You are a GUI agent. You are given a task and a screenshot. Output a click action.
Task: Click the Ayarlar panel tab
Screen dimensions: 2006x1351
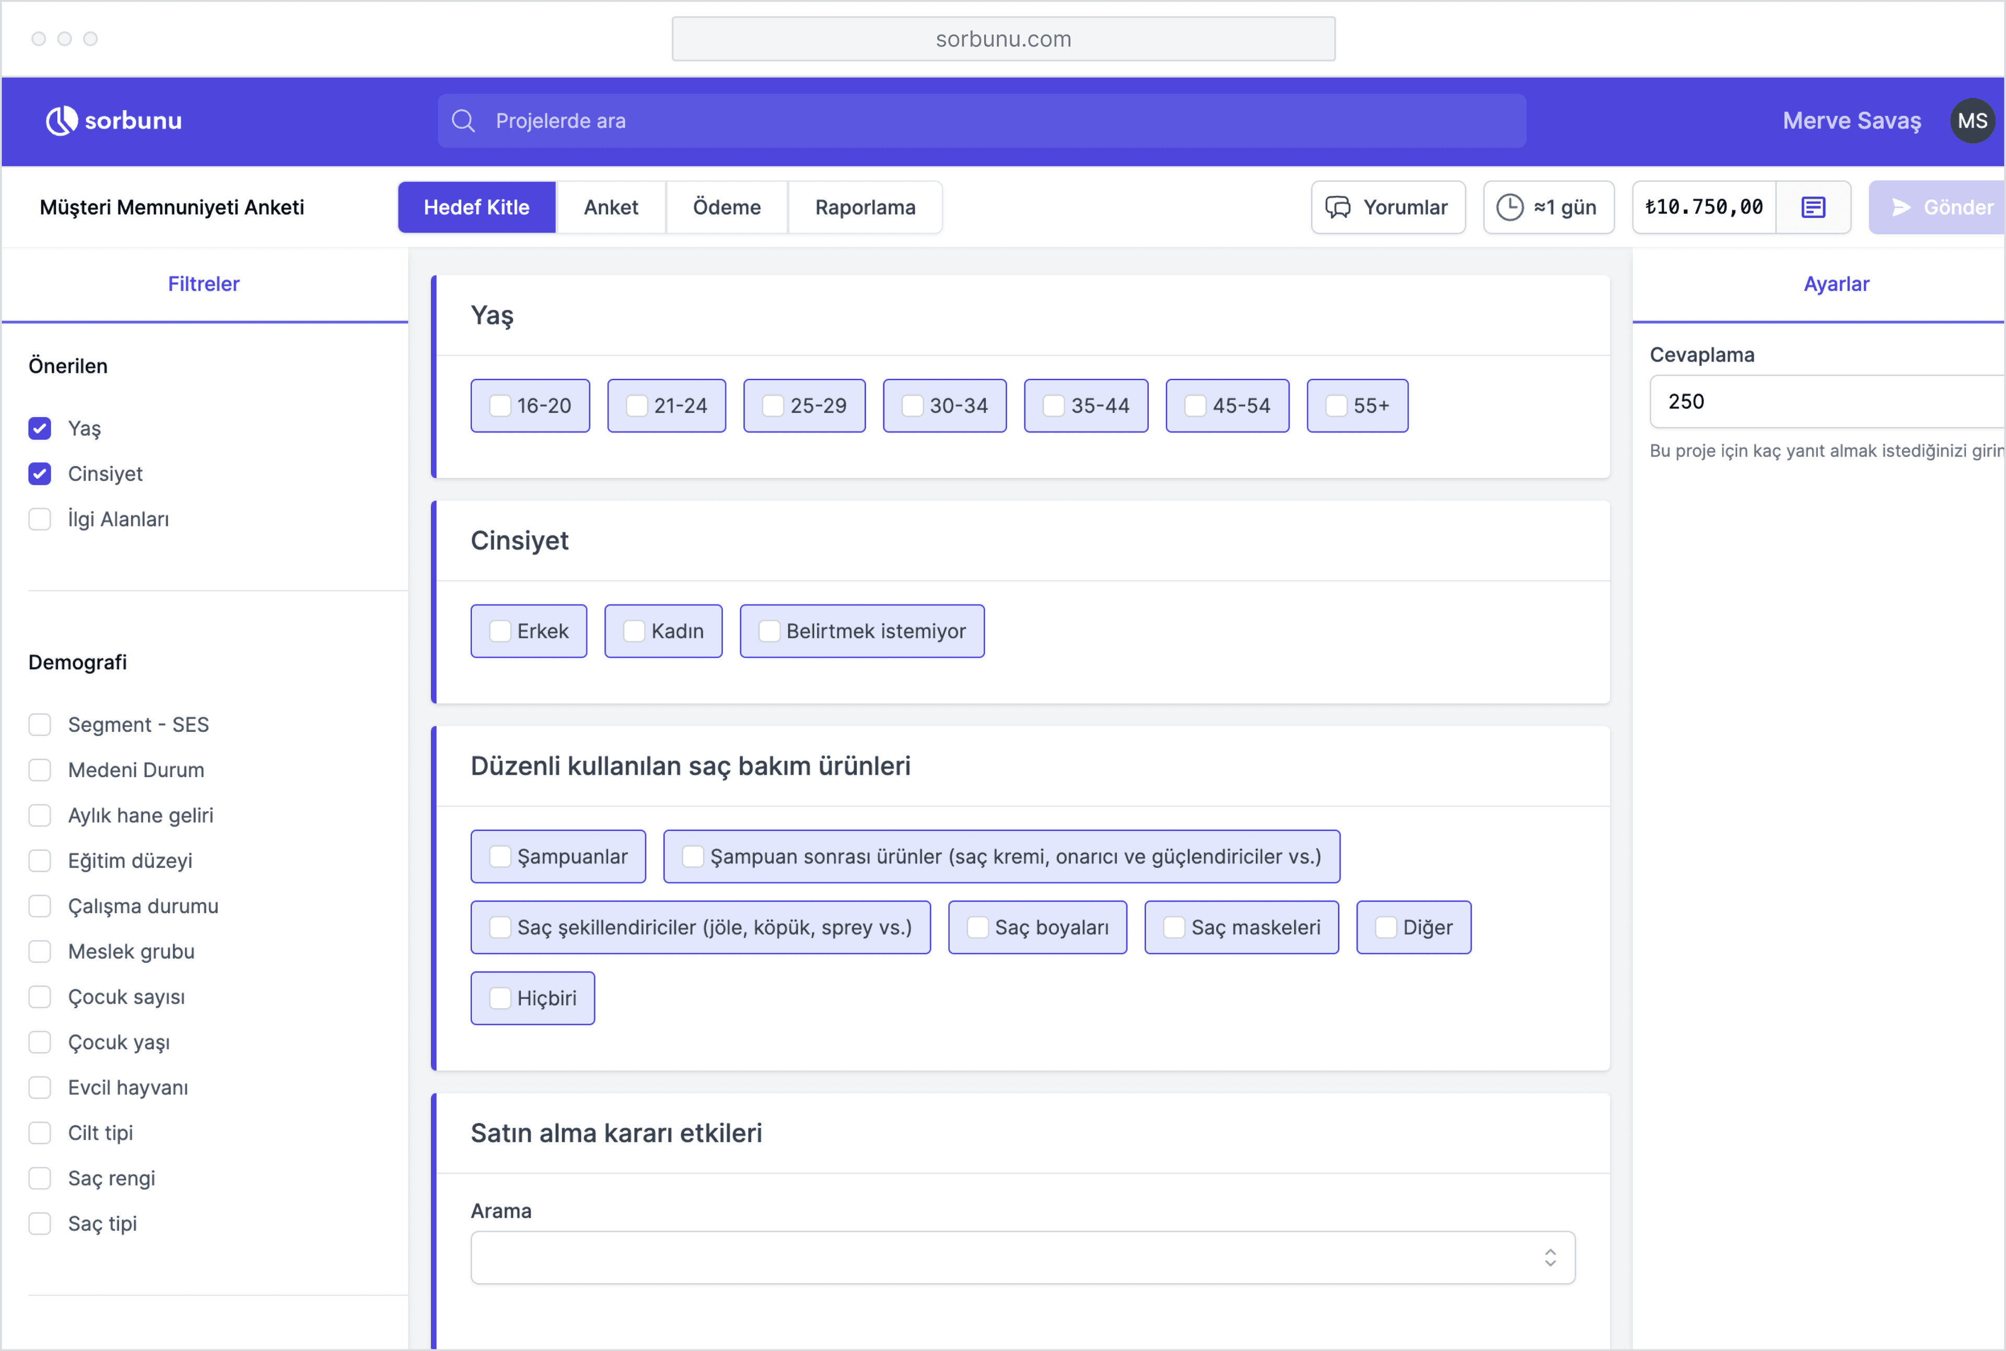point(1836,284)
